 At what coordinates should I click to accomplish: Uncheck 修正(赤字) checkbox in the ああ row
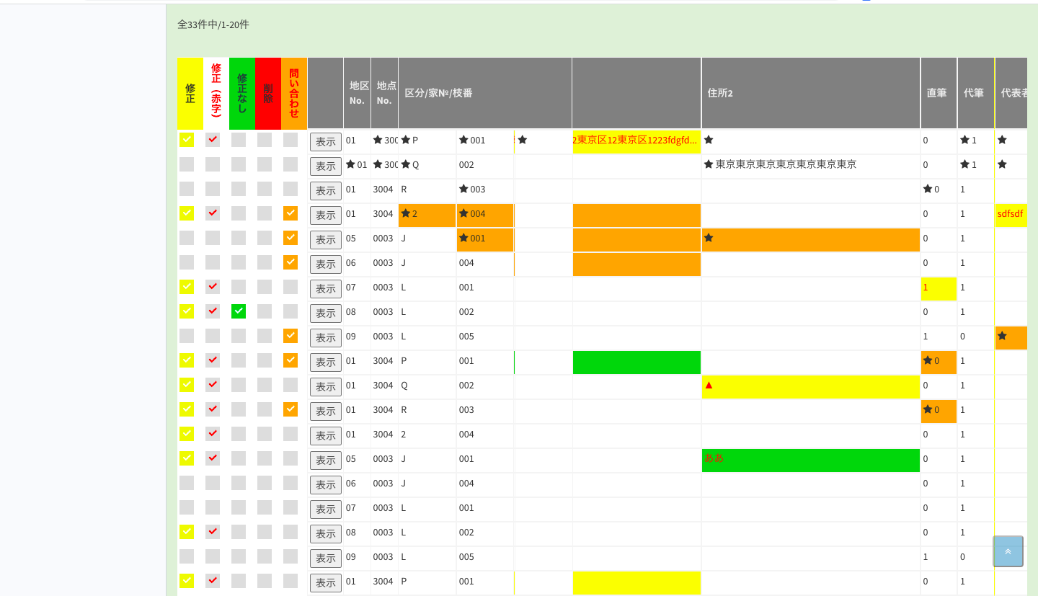point(213,458)
